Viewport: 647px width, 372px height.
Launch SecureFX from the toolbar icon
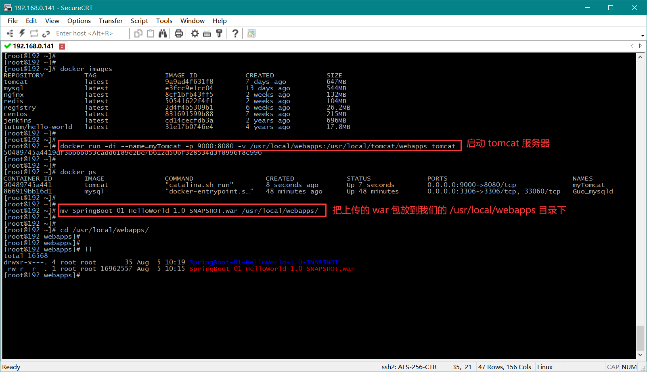(x=251, y=33)
